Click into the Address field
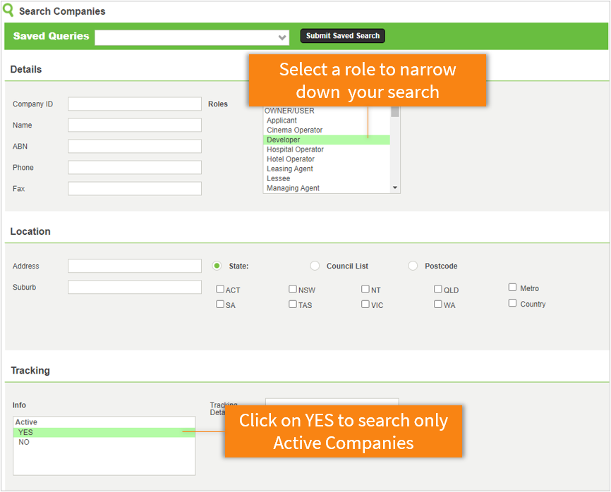The width and height of the screenshot is (611, 492). pos(135,266)
